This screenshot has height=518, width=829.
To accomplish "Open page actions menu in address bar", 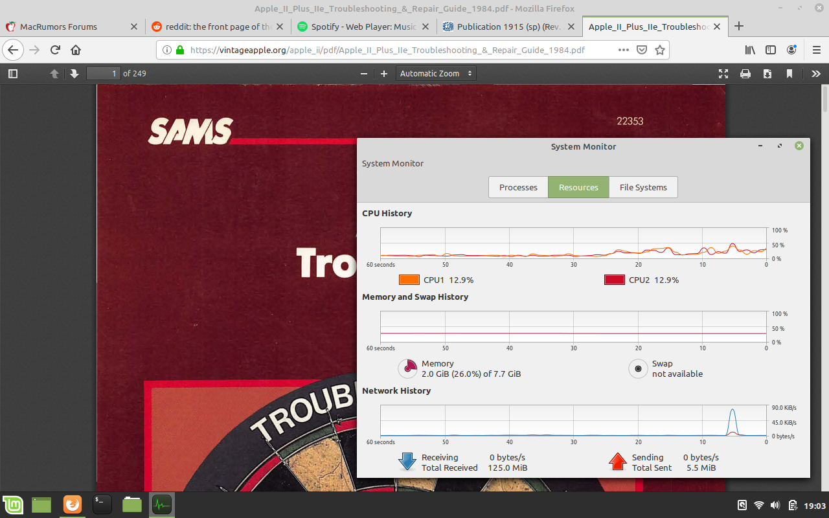I will point(623,50).
